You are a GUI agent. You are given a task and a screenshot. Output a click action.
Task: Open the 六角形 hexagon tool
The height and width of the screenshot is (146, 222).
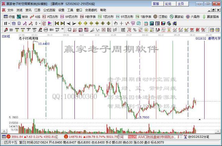pyautogui.click(x=193, y=17)
